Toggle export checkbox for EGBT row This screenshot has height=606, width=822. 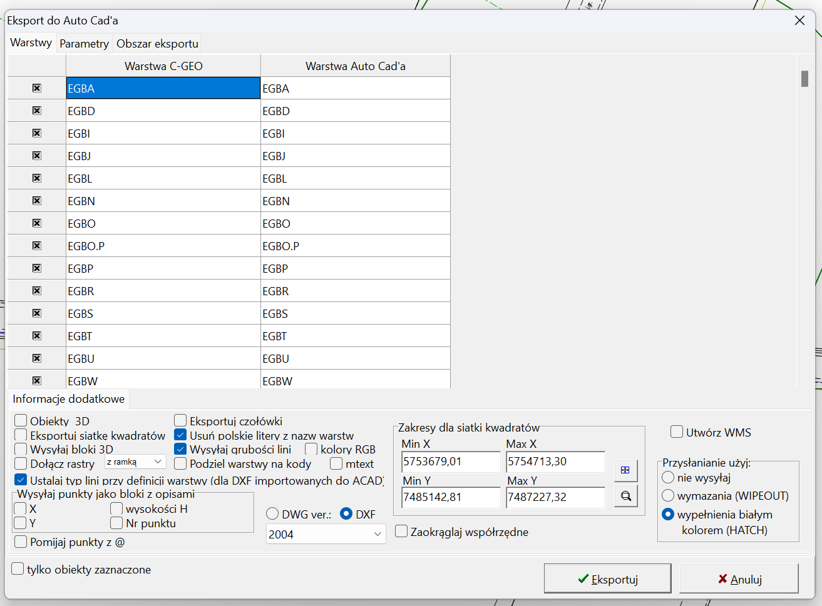tap(37, 336)
